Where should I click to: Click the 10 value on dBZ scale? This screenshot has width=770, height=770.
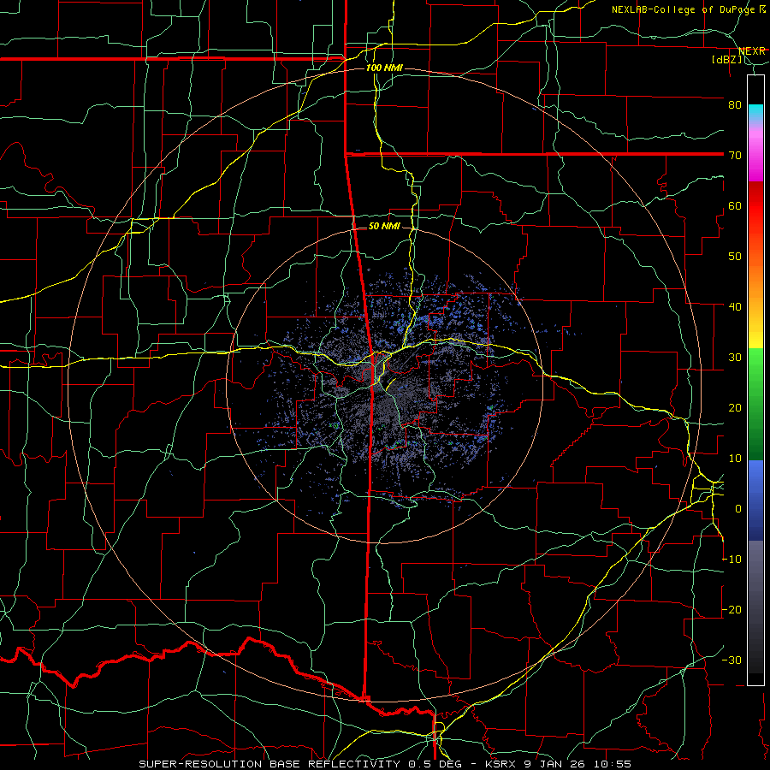[x=735, y=459]
